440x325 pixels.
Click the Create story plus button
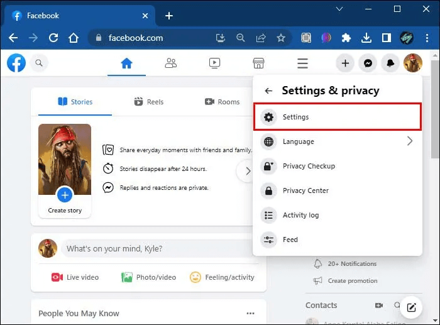65,195
